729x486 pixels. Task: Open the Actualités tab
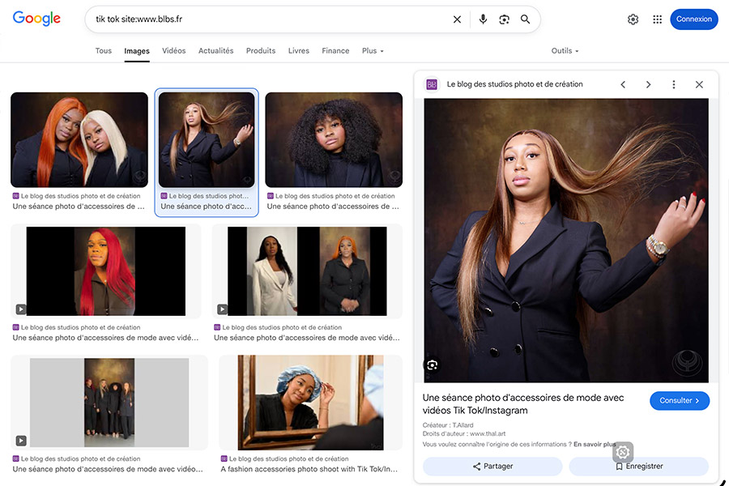click(215, 51)
